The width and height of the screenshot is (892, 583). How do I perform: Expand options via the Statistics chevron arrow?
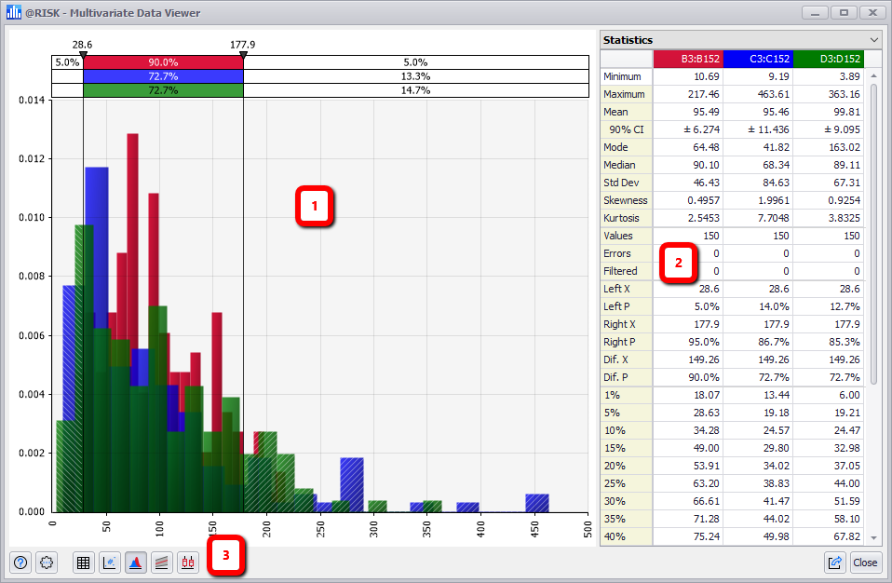874,40
